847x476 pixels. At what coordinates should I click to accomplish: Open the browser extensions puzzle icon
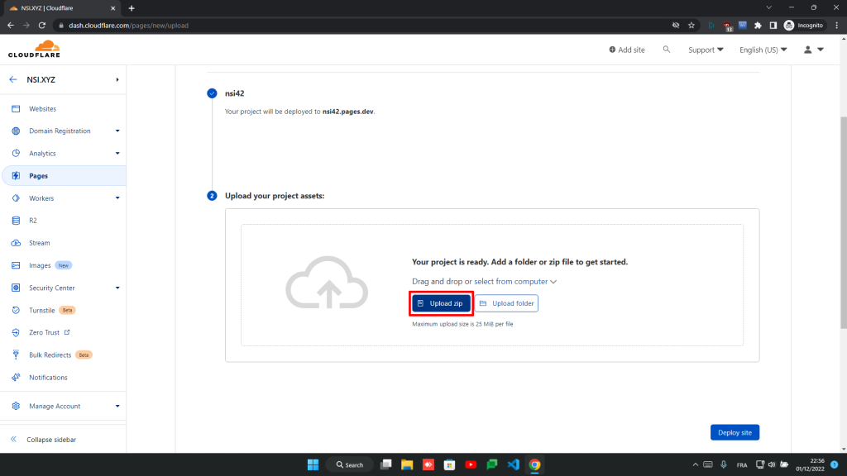[x=758, y=26]
